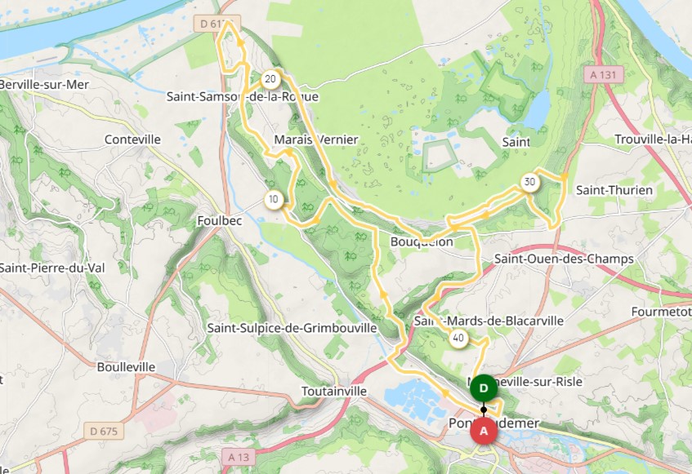Screen dimensions: 692x474
Task: Click the Bouquelon village label
Action: (x=422, y=241)
